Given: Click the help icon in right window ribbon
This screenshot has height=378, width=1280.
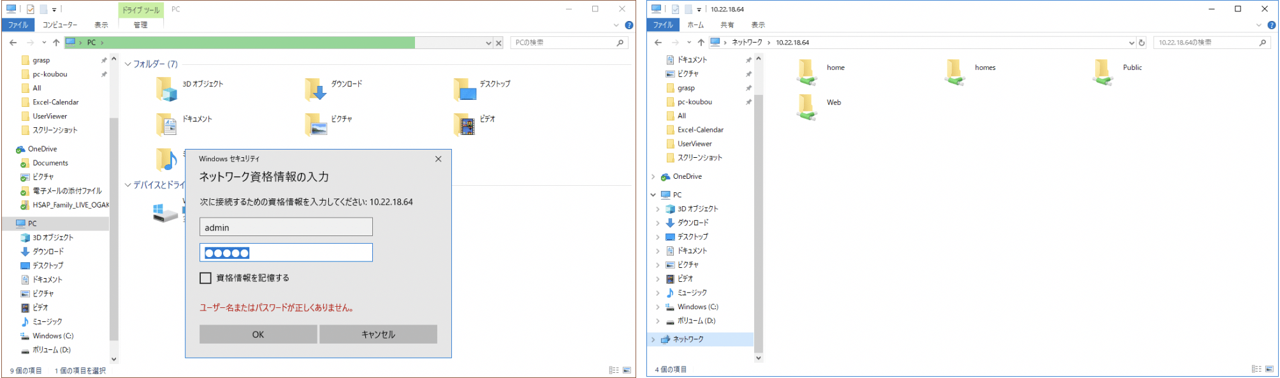Looking at the screenshot, I should [x=1272, y=25].
